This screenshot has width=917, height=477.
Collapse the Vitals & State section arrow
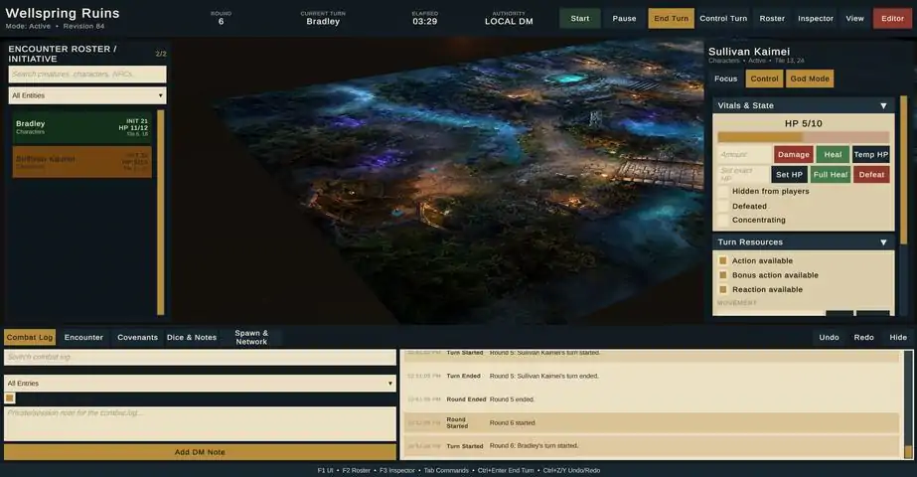[x=883, y=106]
